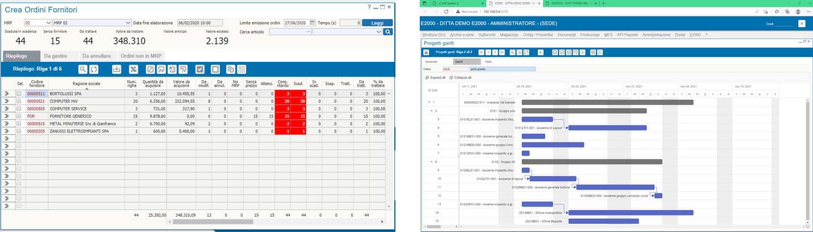
Task: Click the Expand all link
Action: pos(435,78)
